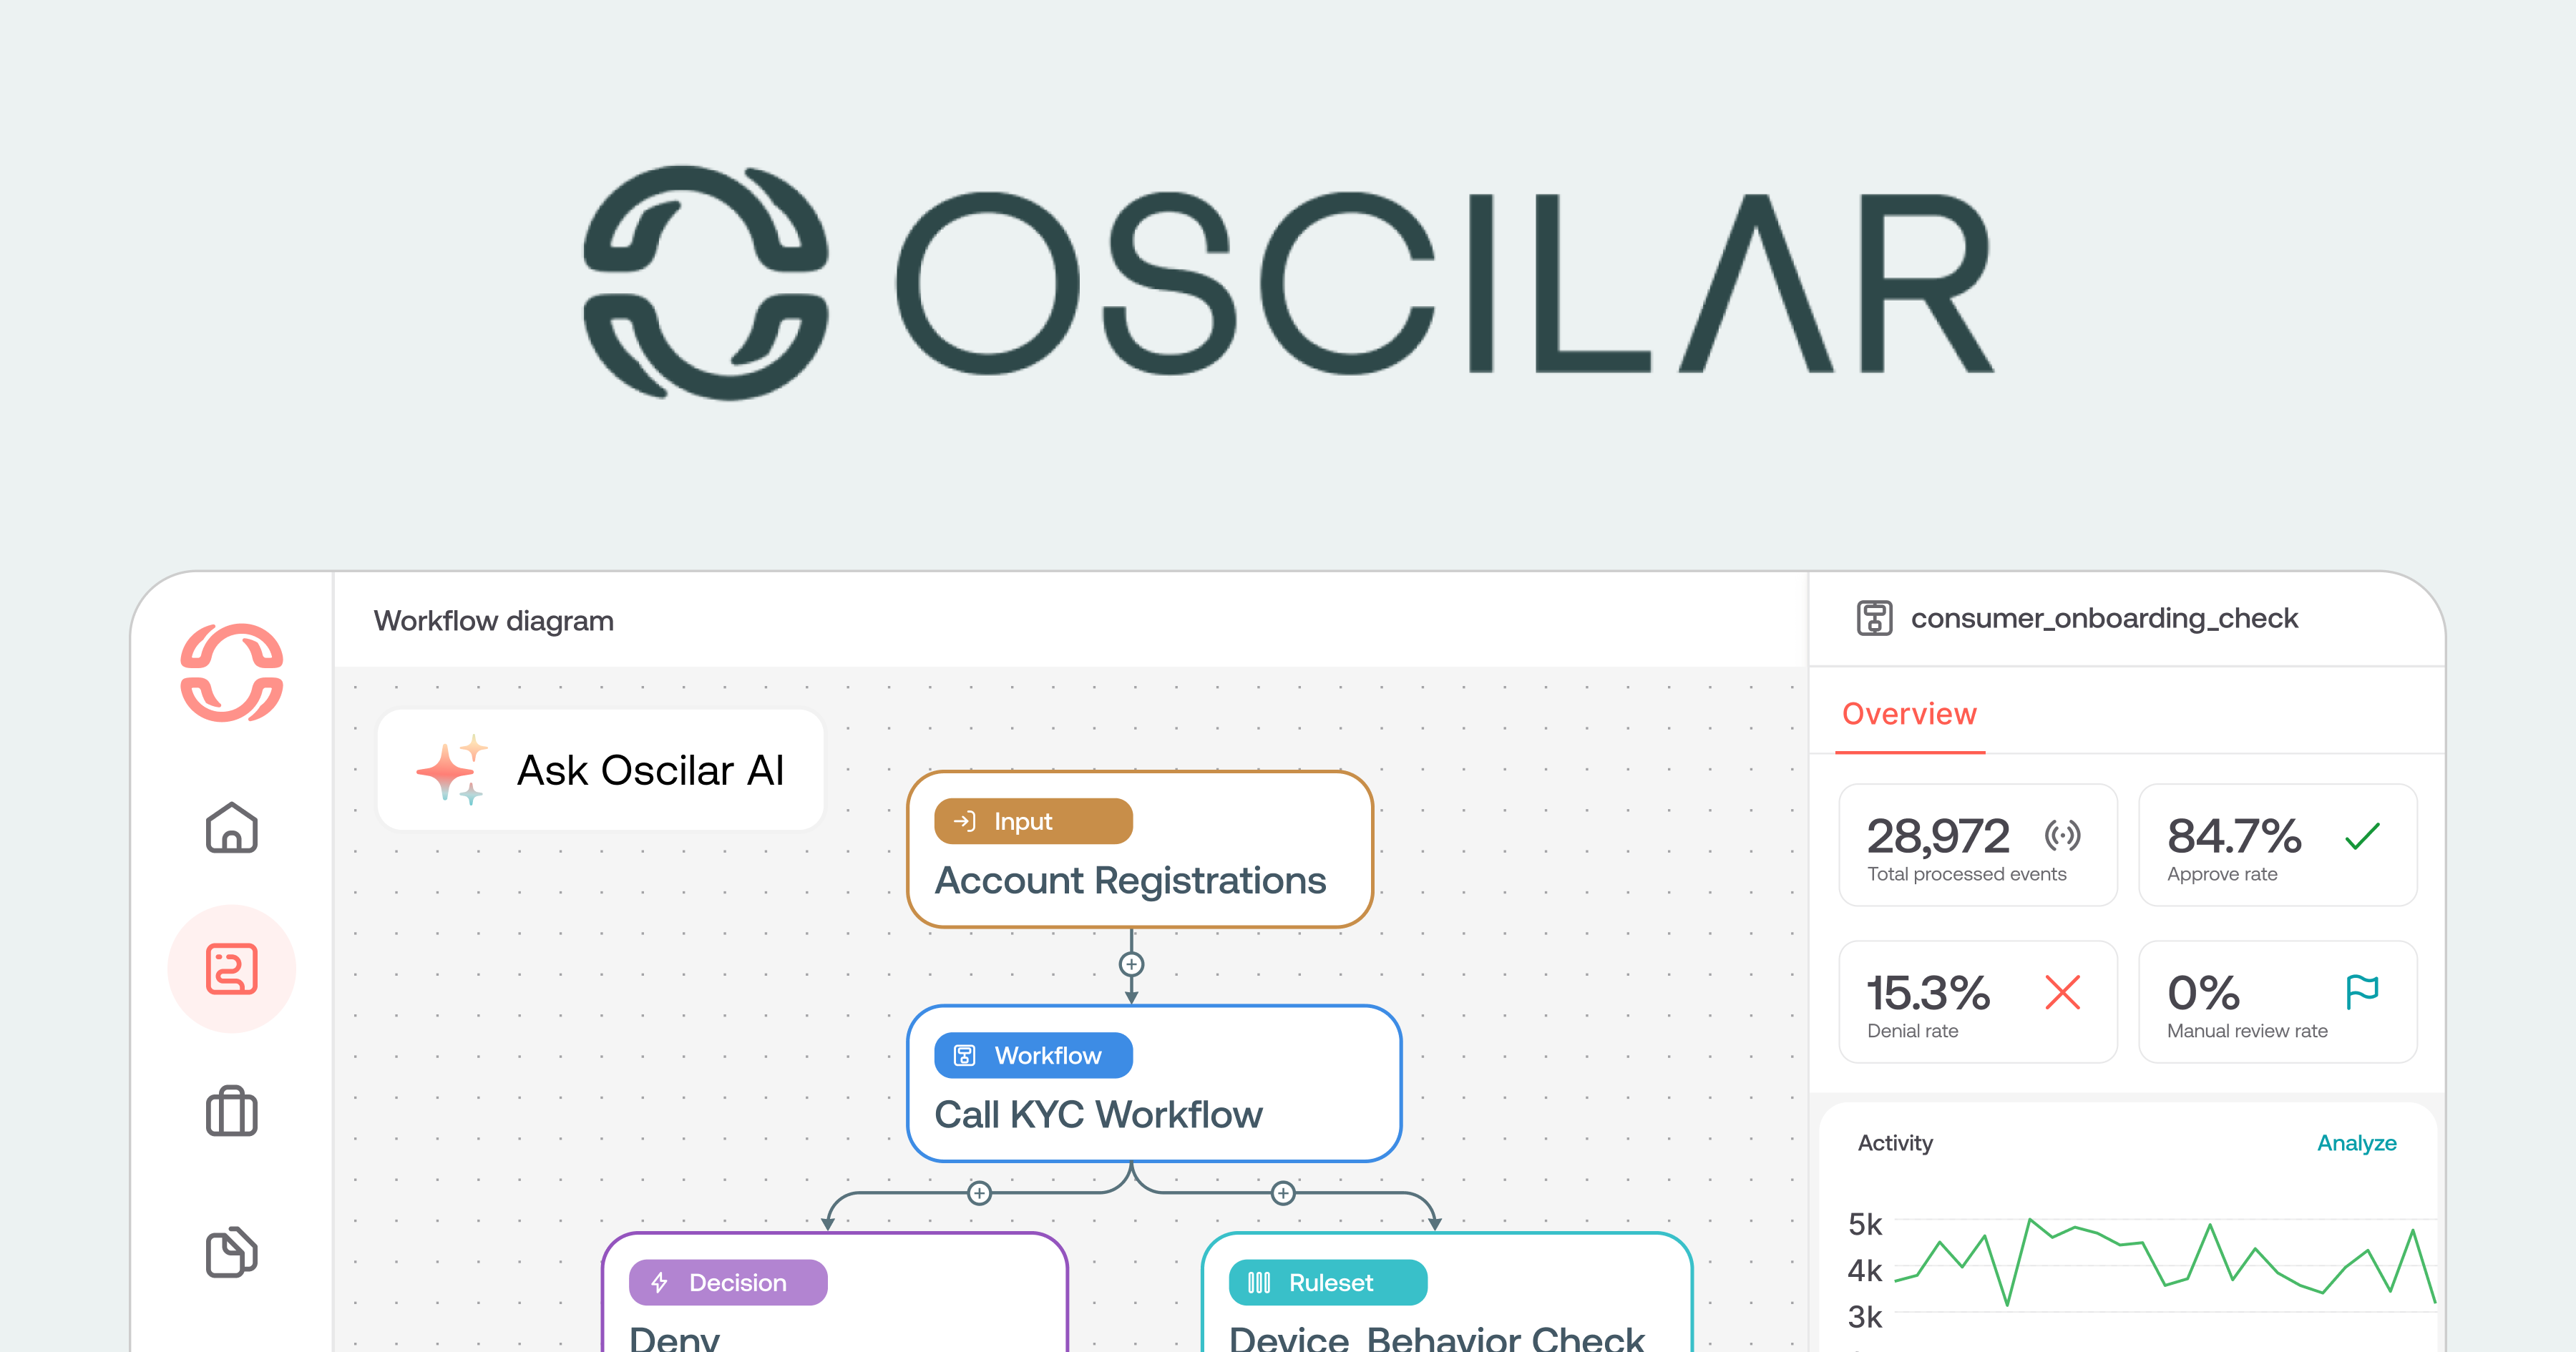Click the Oscilar logo in sidebar

(x=231, y=672)
